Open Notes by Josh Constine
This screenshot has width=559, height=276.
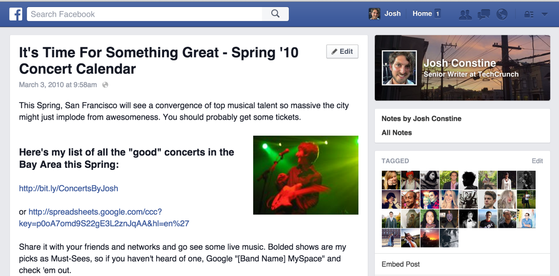(x=421, y=118)
